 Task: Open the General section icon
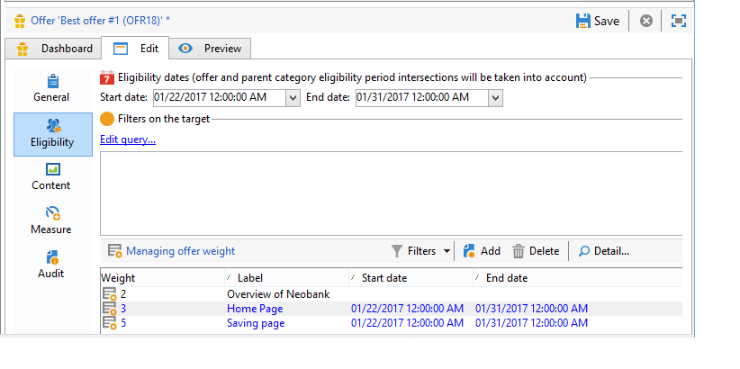[53, 82]
